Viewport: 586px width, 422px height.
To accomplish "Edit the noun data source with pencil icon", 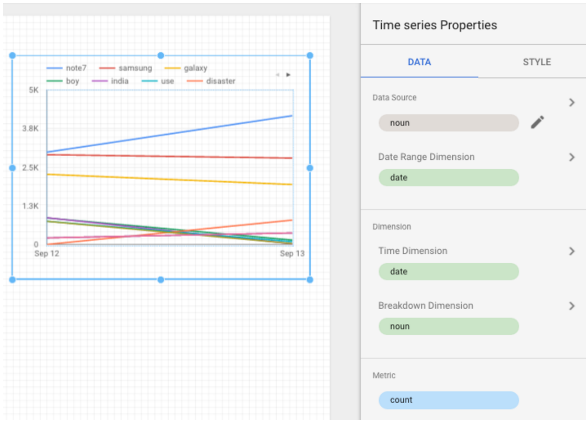I will click(537, 122).
